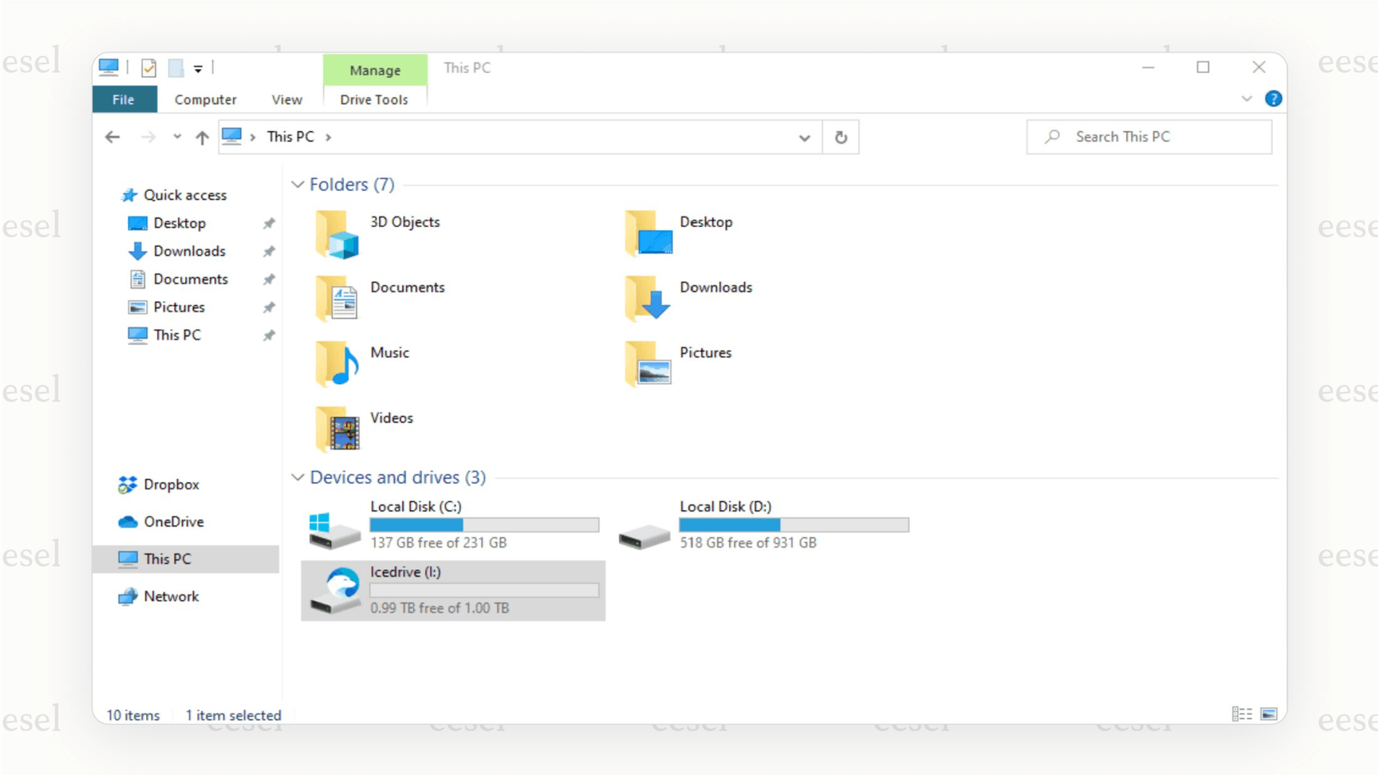Open Dropbox from the navigation pane

pyautogui.click(x=171, y=484)
